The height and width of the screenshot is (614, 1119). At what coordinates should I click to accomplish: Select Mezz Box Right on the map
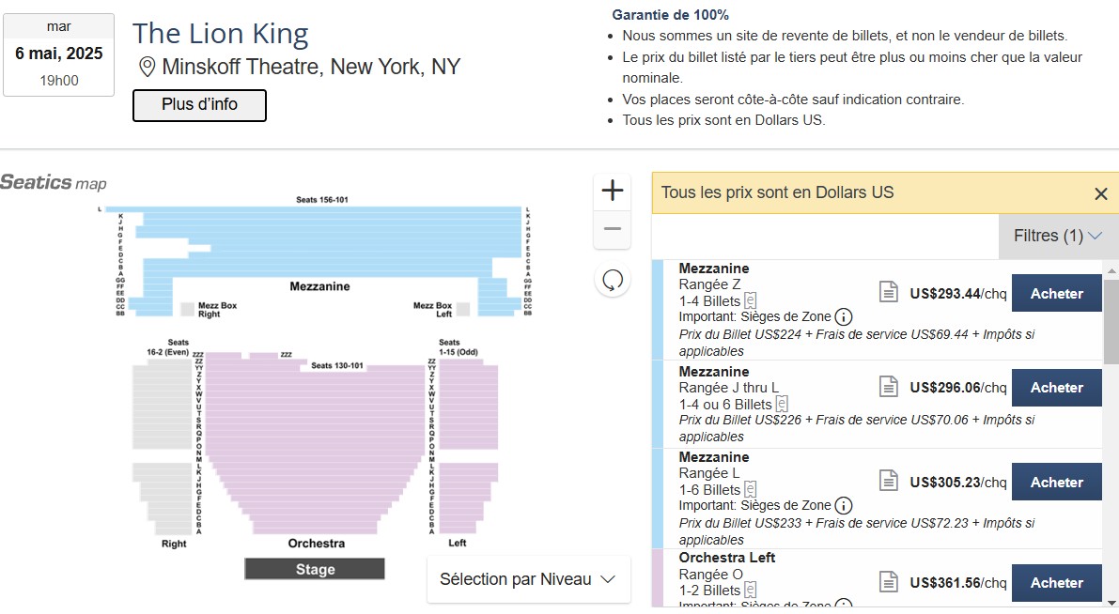coord(187,308)
